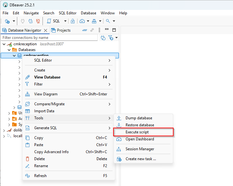Click the magnifier search toolbar icon
233x186 pixels.
coord(108,21)
